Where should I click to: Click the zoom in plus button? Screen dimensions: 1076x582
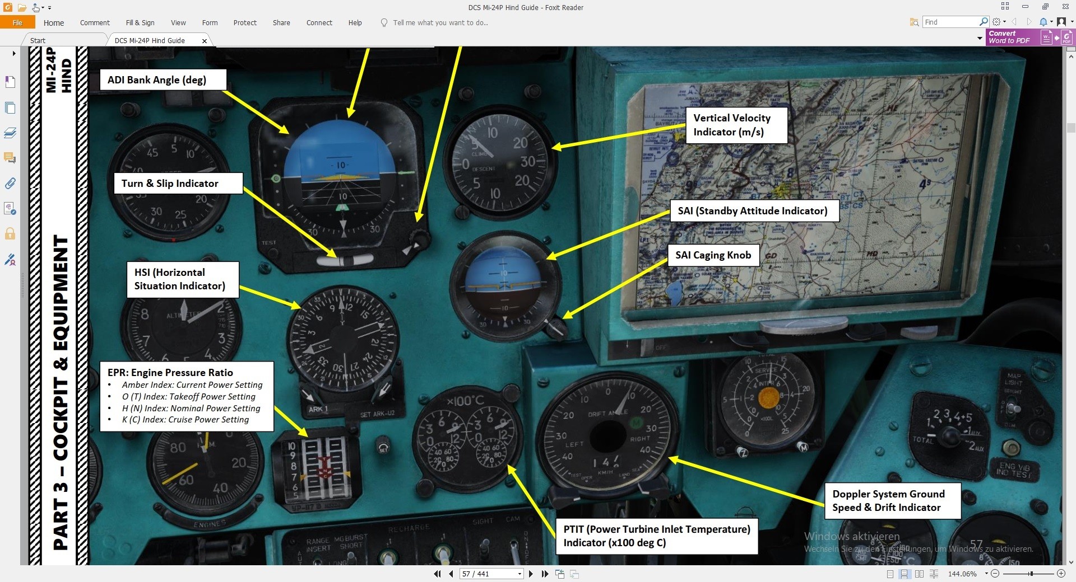click(1061, 574)
